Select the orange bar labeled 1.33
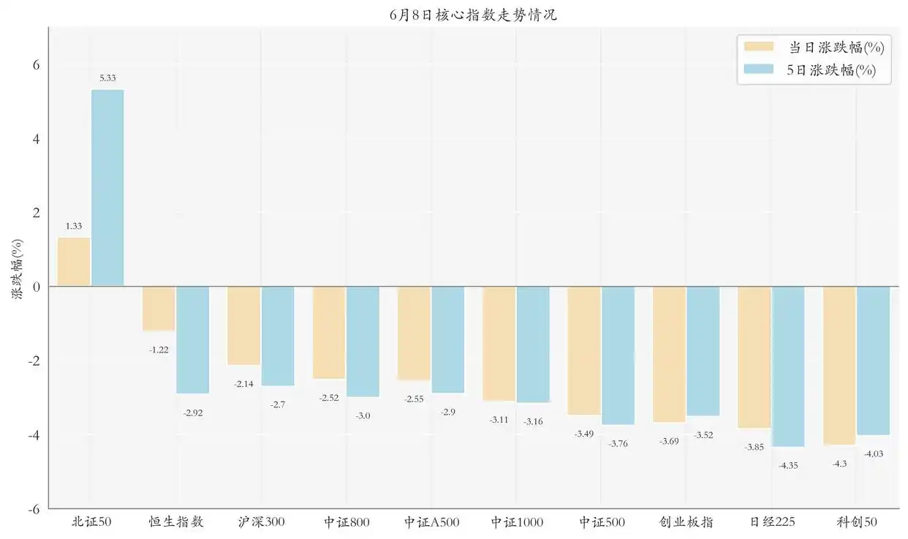 (74, 262)
